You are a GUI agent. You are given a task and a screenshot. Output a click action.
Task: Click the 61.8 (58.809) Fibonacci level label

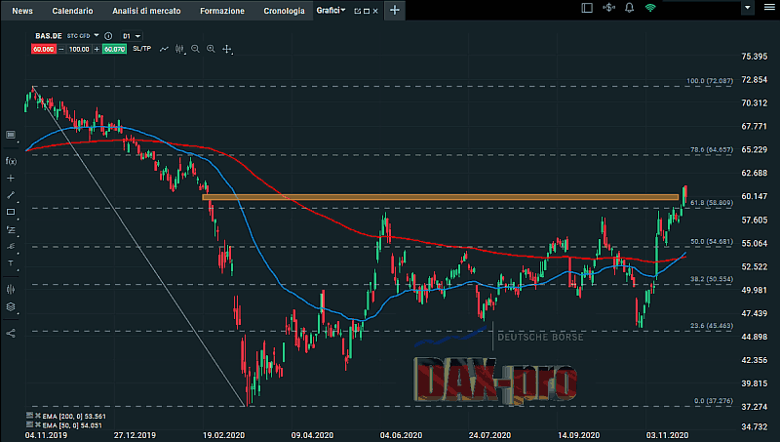coord(712,203)
